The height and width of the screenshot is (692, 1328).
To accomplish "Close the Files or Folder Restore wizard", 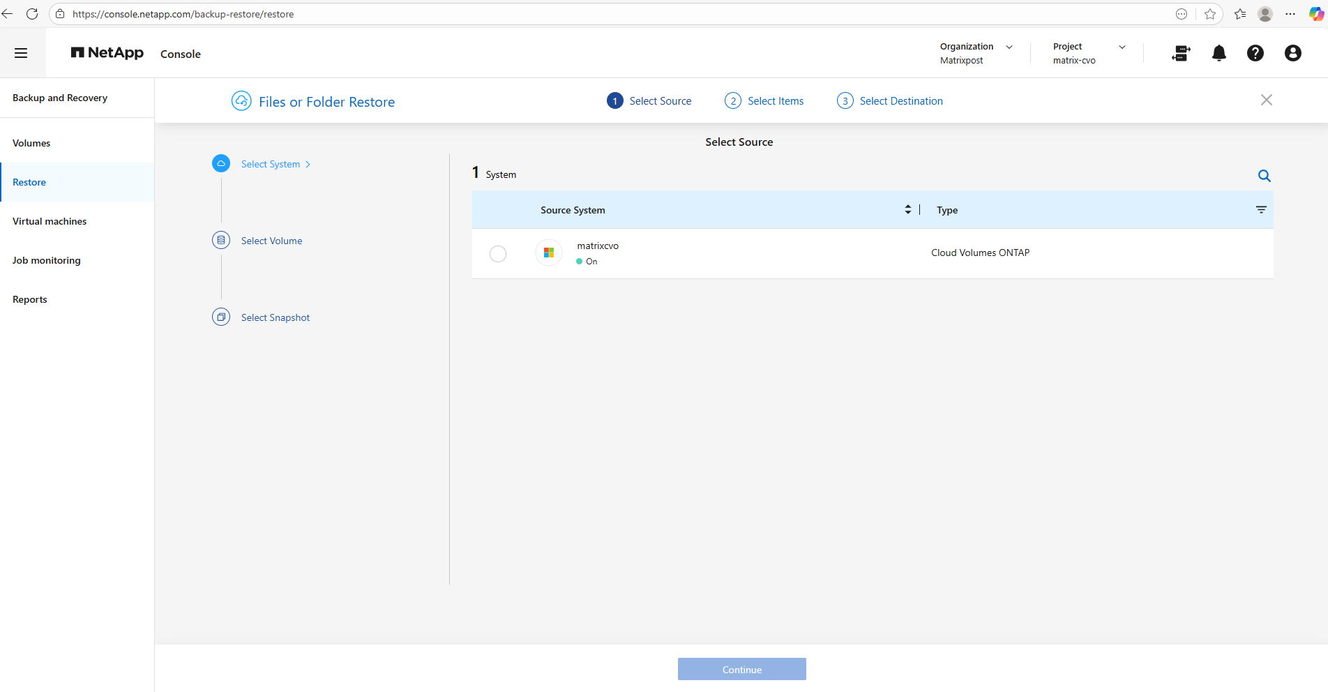I will pos(1266,100).
